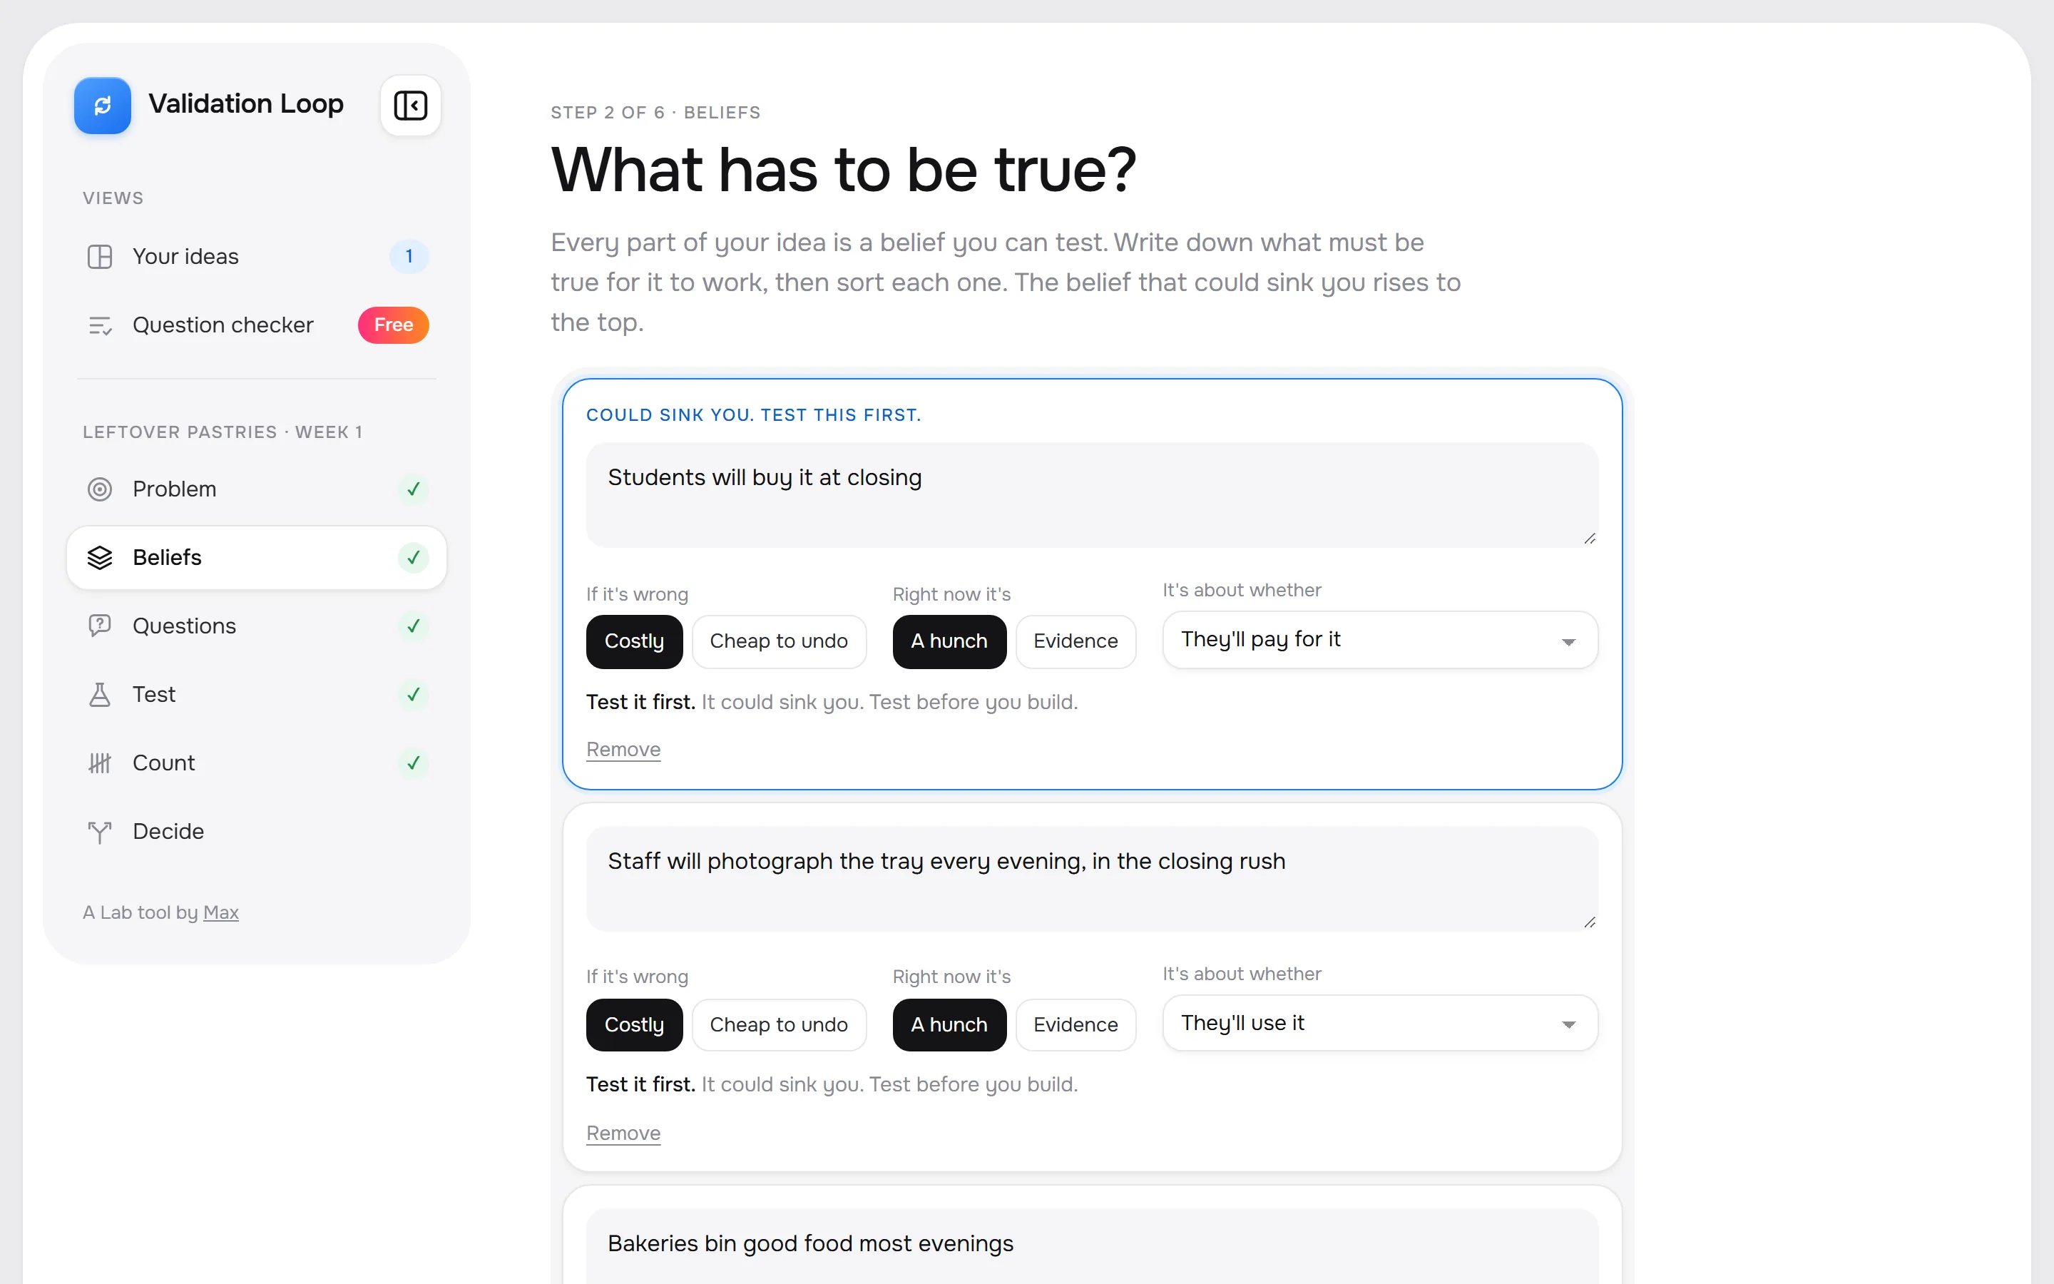2054x1284 pixels.
Task: Follow the Max link in the footer
Action: pos(220,912)
